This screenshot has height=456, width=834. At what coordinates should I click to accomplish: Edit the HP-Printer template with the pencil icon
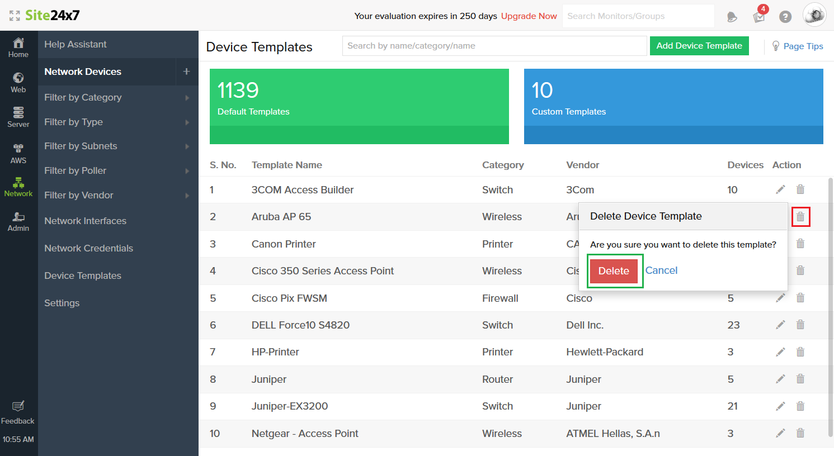click(x=780, y=351)
